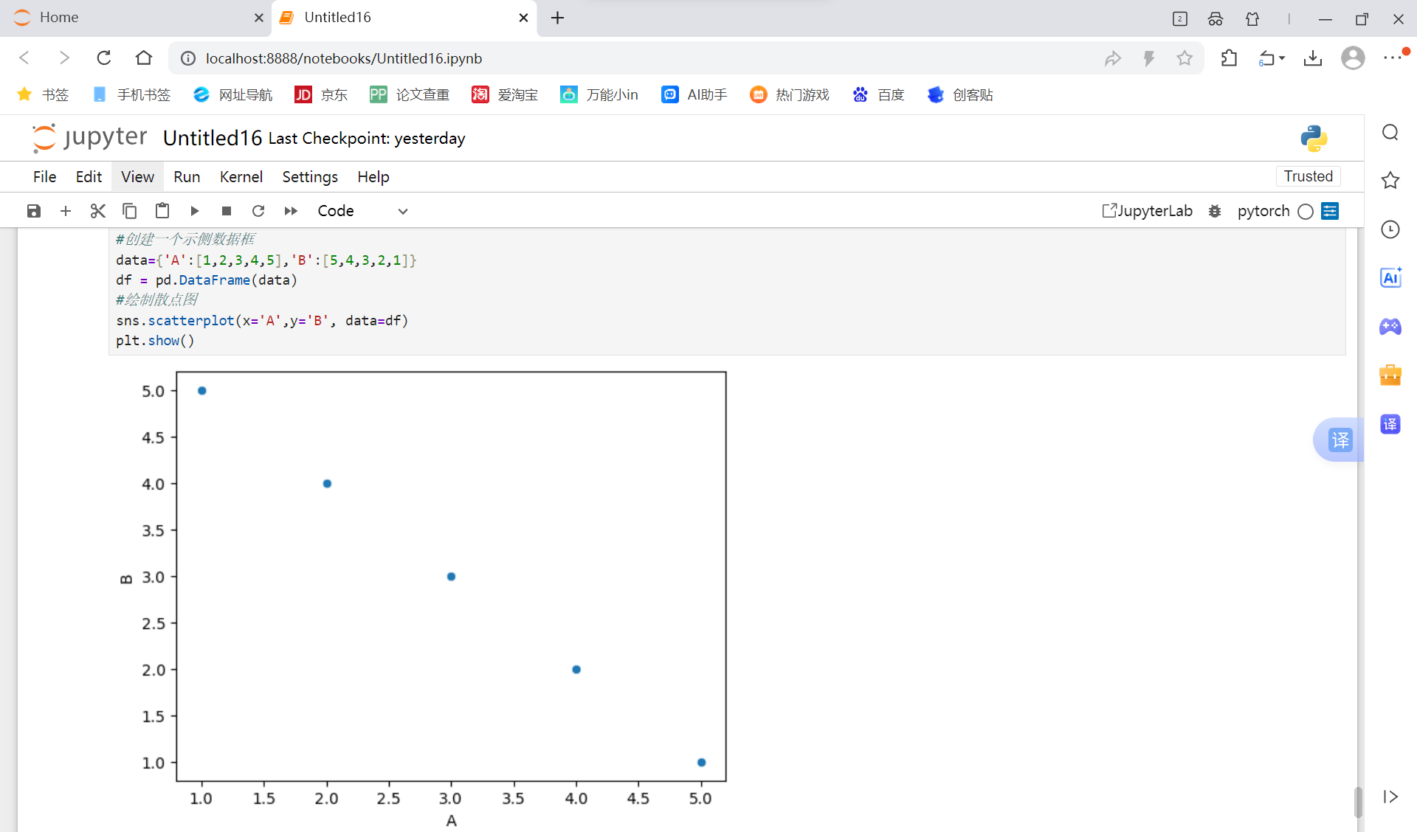
Task: Copy the selected cell
Action: click(130, 211)
